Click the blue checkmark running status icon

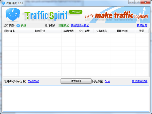click(x=18, y=26)
